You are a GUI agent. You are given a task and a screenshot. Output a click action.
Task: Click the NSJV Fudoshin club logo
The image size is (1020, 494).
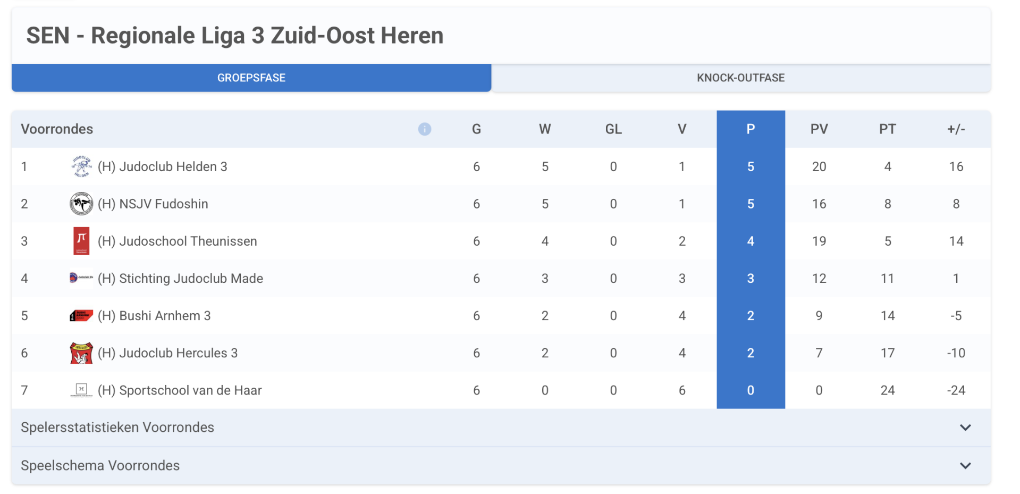[81, 204]
